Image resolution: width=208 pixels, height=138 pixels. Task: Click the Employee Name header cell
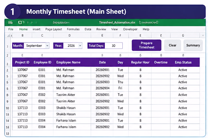tap(72, 62)
